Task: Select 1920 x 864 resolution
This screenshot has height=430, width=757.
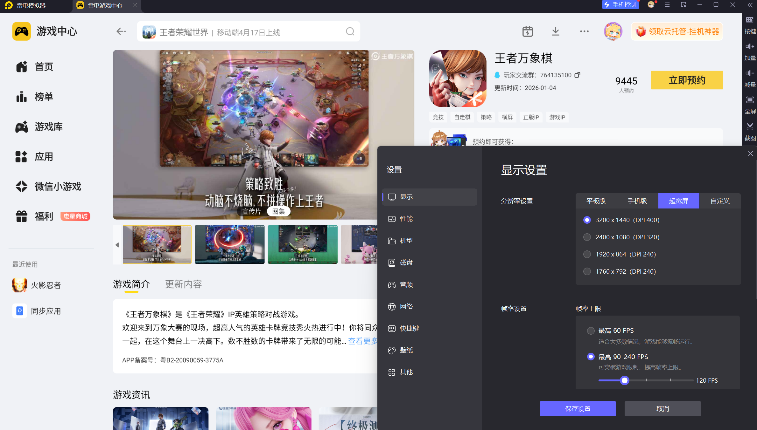Action: (x=587, y=254)
